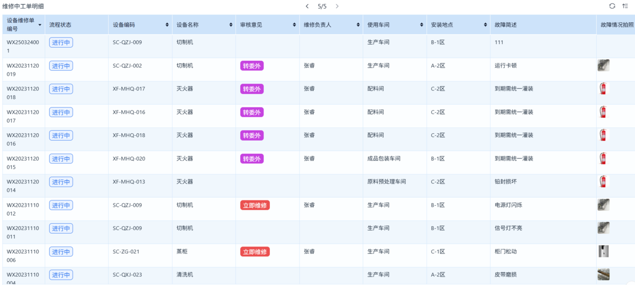Viewport: 635px width, 285px height.
Task: Click fault description 皮带磨损
Action: click(505, 275)
